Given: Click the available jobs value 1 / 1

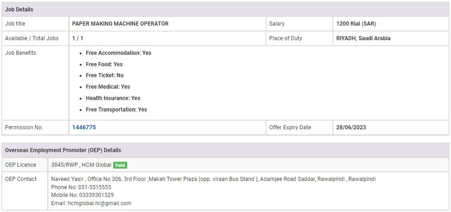Looking at the screenshot, I should (77, 38).
